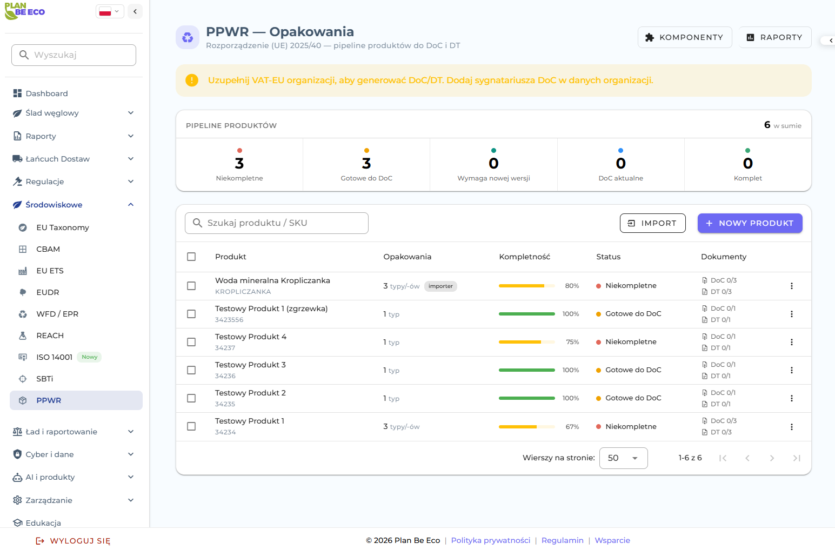
Task: Click the ISO 14001 certificate icon
Action: 23,357
